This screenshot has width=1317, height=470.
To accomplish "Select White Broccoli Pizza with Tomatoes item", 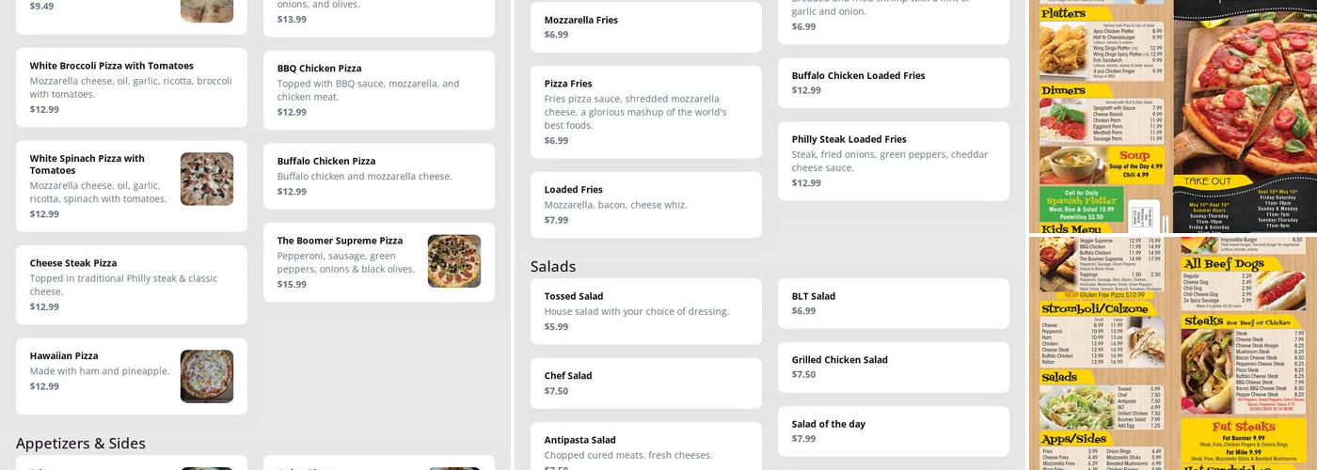I will 132,87.
